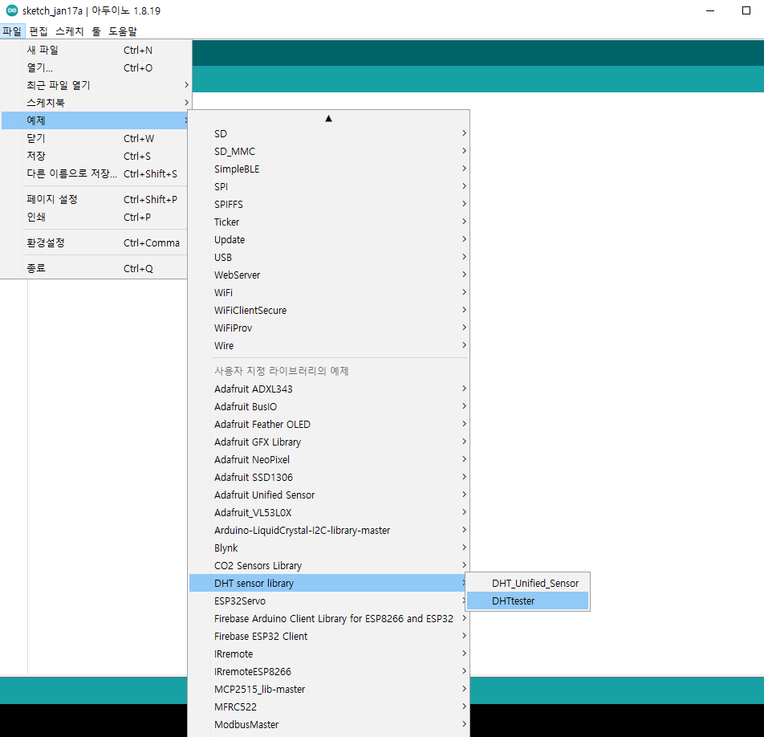Open MCP2515_lib-master examples
The image size is (764, 737).
tap(329, 689)
